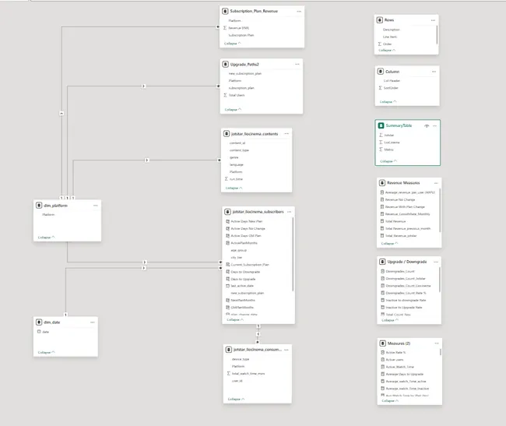Click the Subscription_Plan_Revenue table icon
This screenshot has height=426, width=506.
(x=225, y=12)
